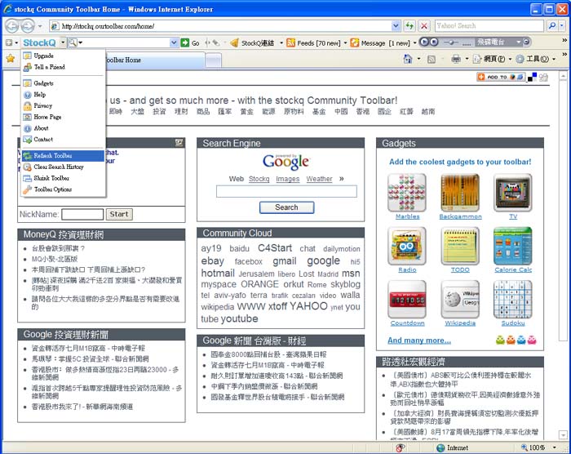Viewport: 571px width, 454px height.
Task: Open the Backgammon gadget icon
Action: click(460, 193)
